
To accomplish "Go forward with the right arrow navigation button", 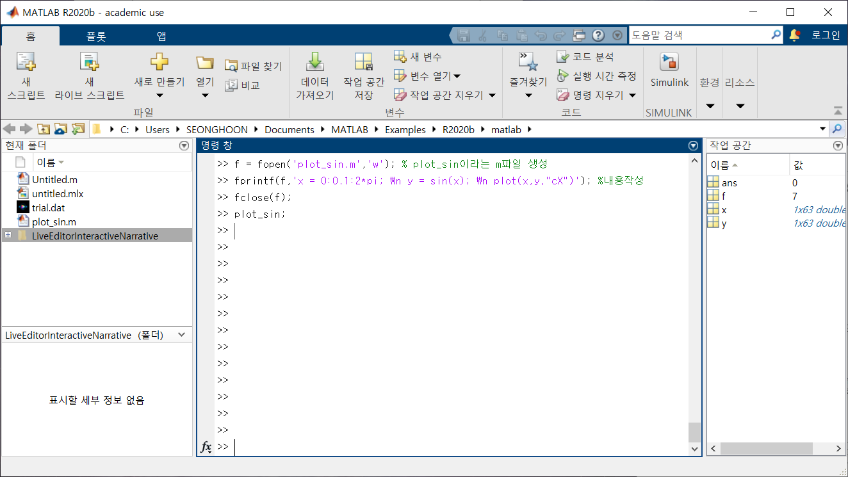I will (x=26, y=129).
